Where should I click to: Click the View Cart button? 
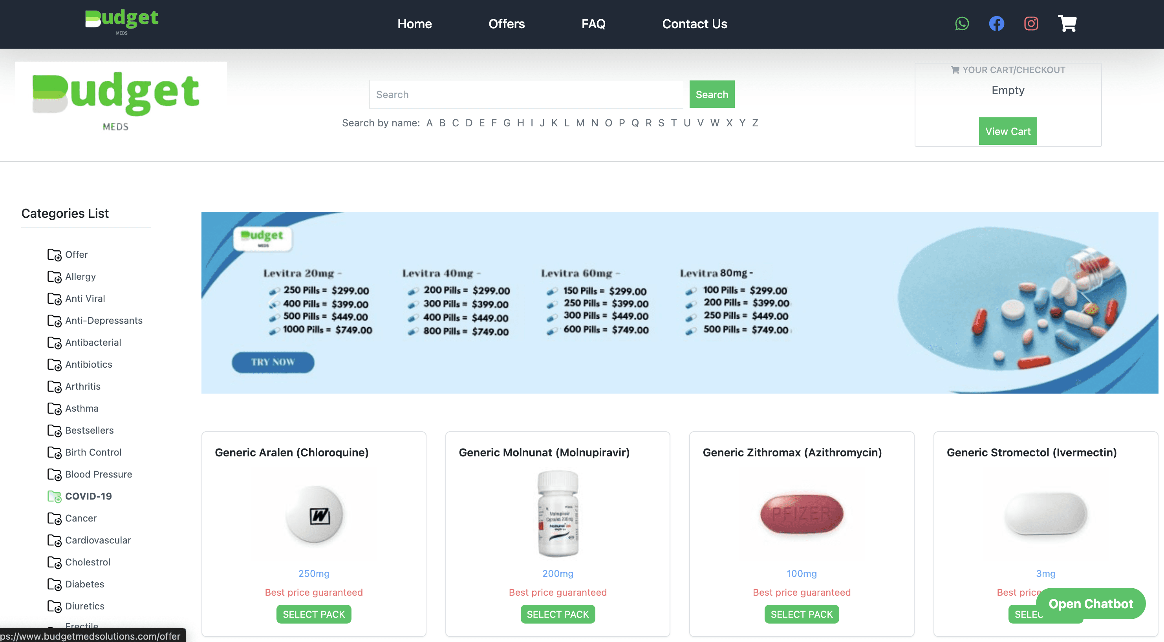click(1007, 131)
